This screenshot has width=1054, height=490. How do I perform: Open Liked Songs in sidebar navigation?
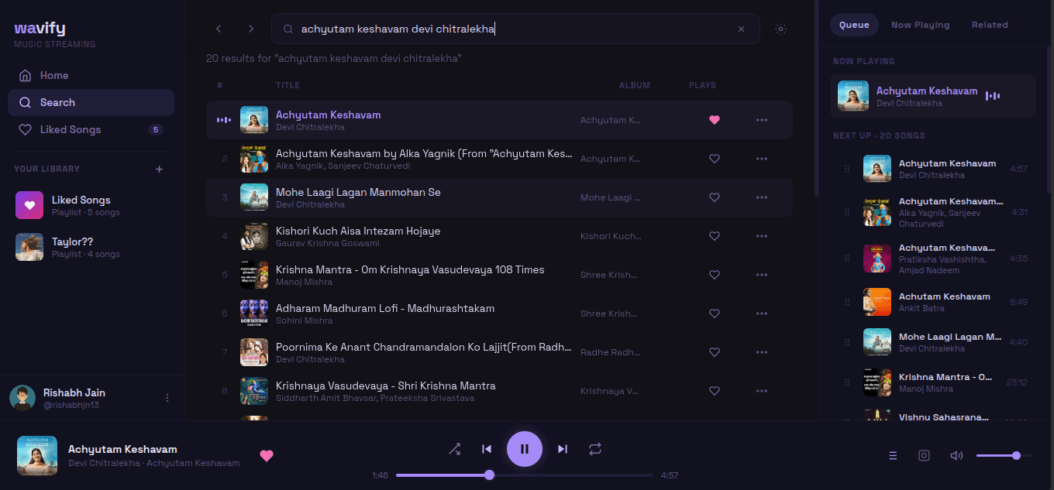coord(91,129)
